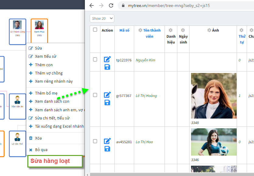Reload the page with browser refresh icon
The image size is (254, 176).
pos(111,5)
